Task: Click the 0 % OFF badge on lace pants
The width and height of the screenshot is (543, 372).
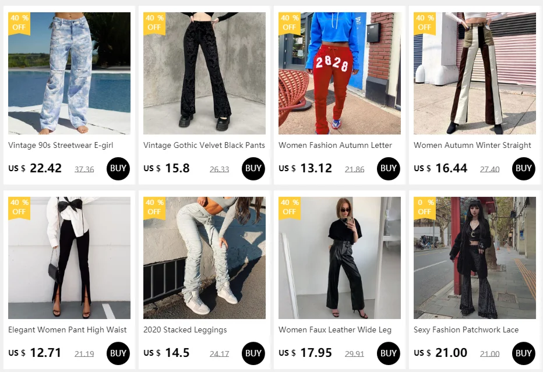Action: click(425, 208)
